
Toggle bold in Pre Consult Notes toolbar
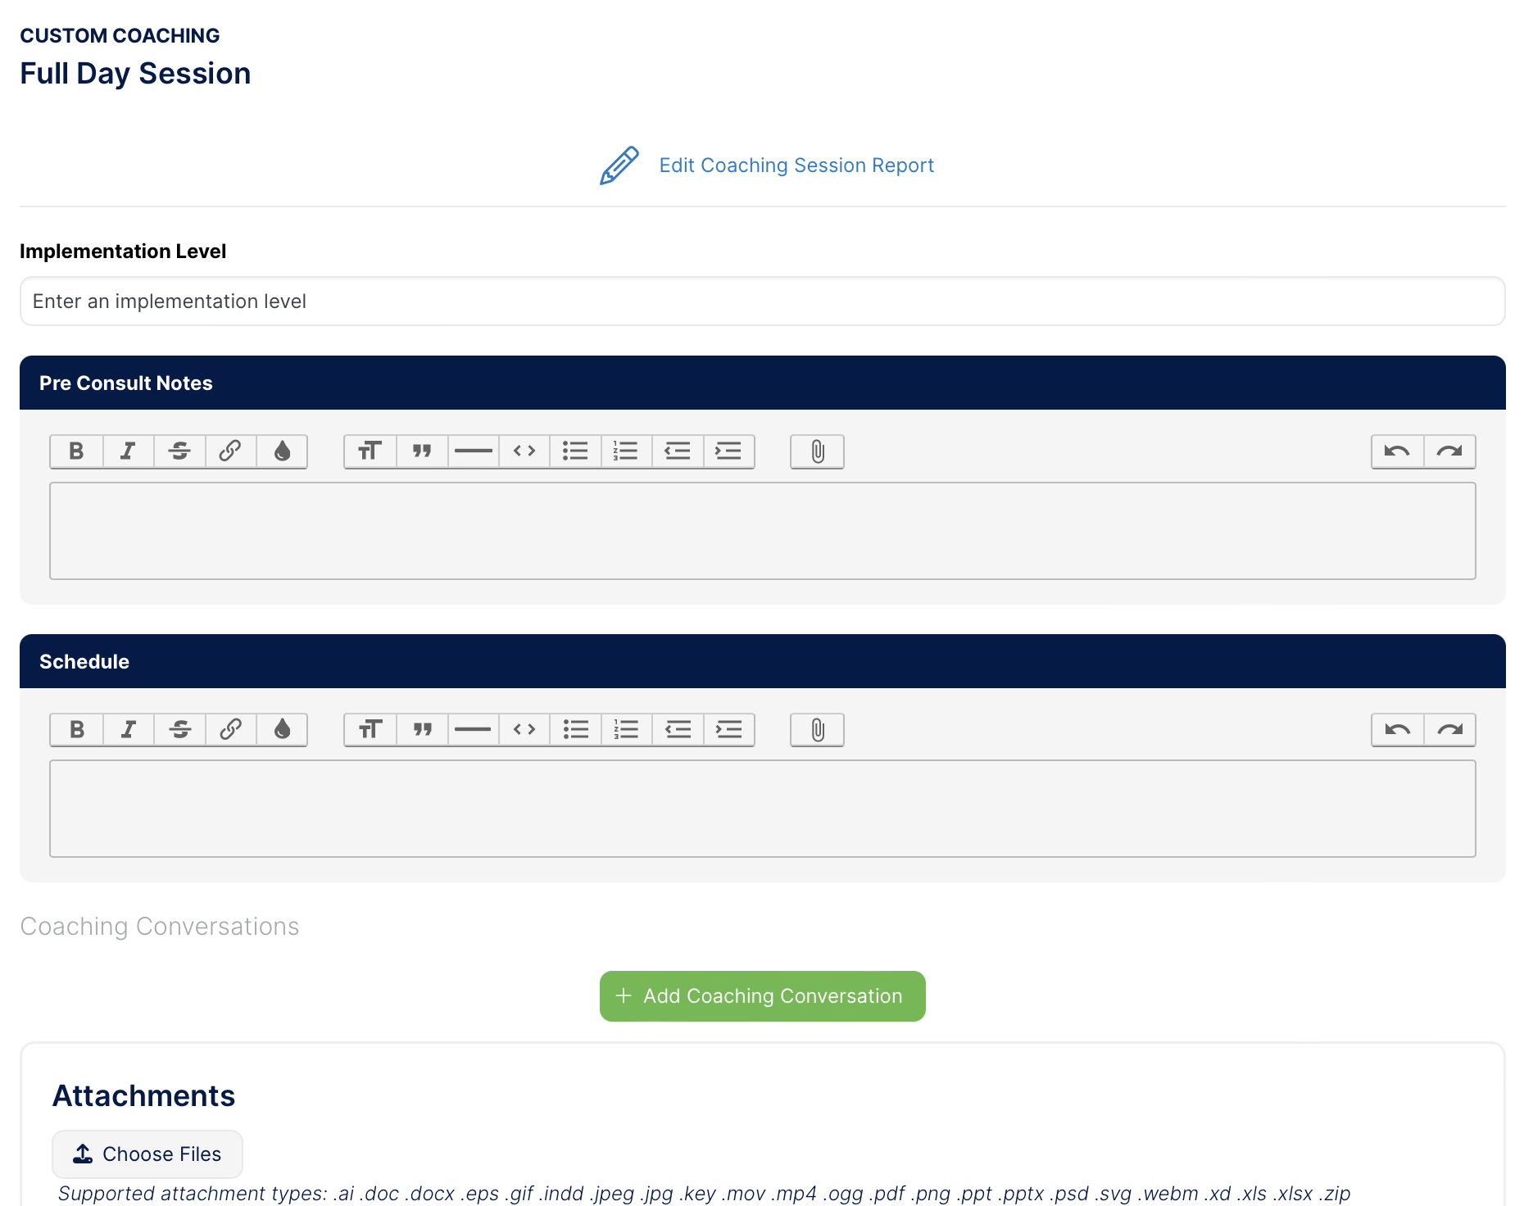pyautogui.click(x=76, y=451)
